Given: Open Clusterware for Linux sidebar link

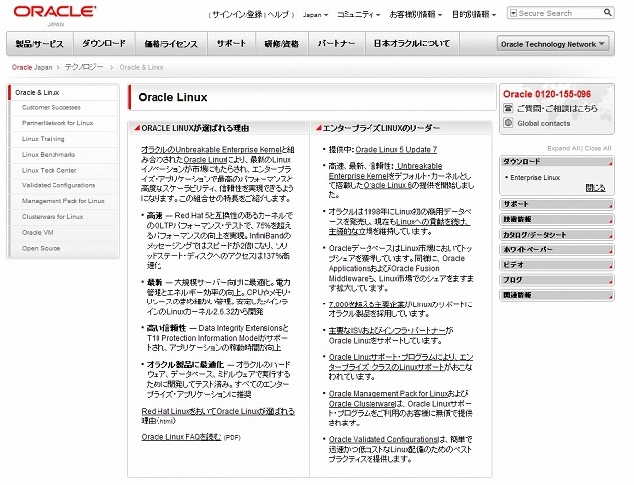Looking at the screenshot, I should (x=53, y=217).
